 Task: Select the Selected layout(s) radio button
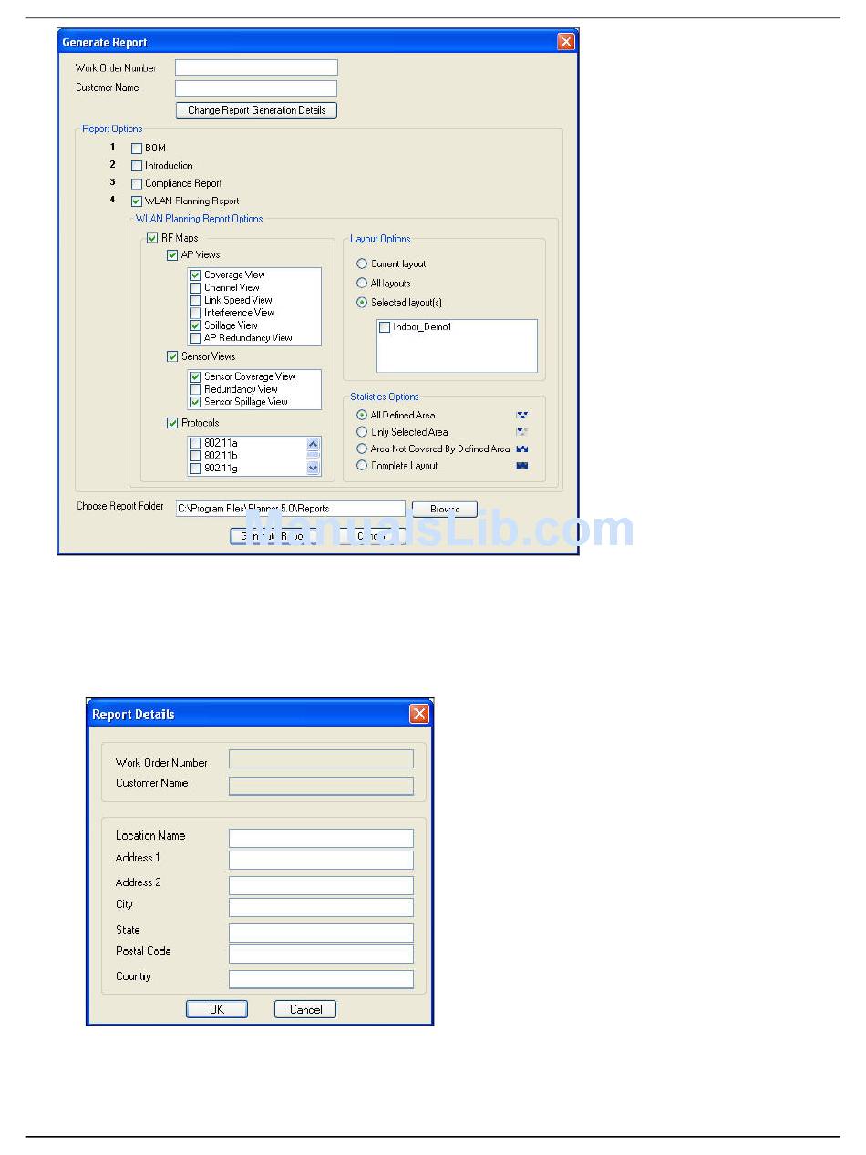click(x=362, y=302)
